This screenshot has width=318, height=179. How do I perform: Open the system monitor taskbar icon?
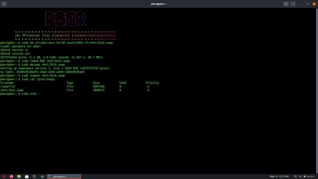click(x=42, y=177)
